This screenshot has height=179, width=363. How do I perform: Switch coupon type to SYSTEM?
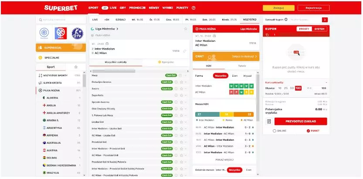(319, 29)
